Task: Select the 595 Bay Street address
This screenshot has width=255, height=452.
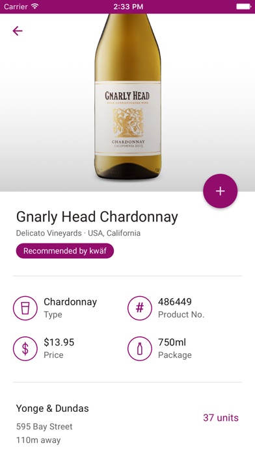Action: (x=44, y=427)
